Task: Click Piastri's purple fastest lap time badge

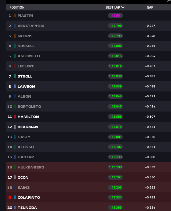Action: pos(115,16)
